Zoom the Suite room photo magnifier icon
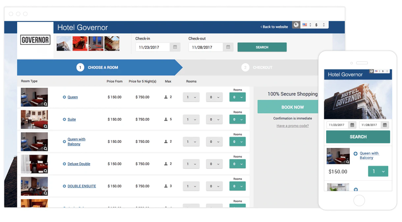This screenshot has height=222, width=402. coord(45,126)
